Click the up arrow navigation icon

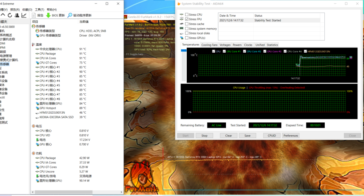[x=3, y=15]
